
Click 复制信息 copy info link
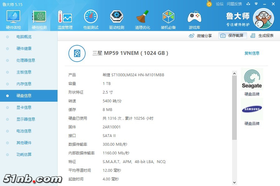pos(252,53)
